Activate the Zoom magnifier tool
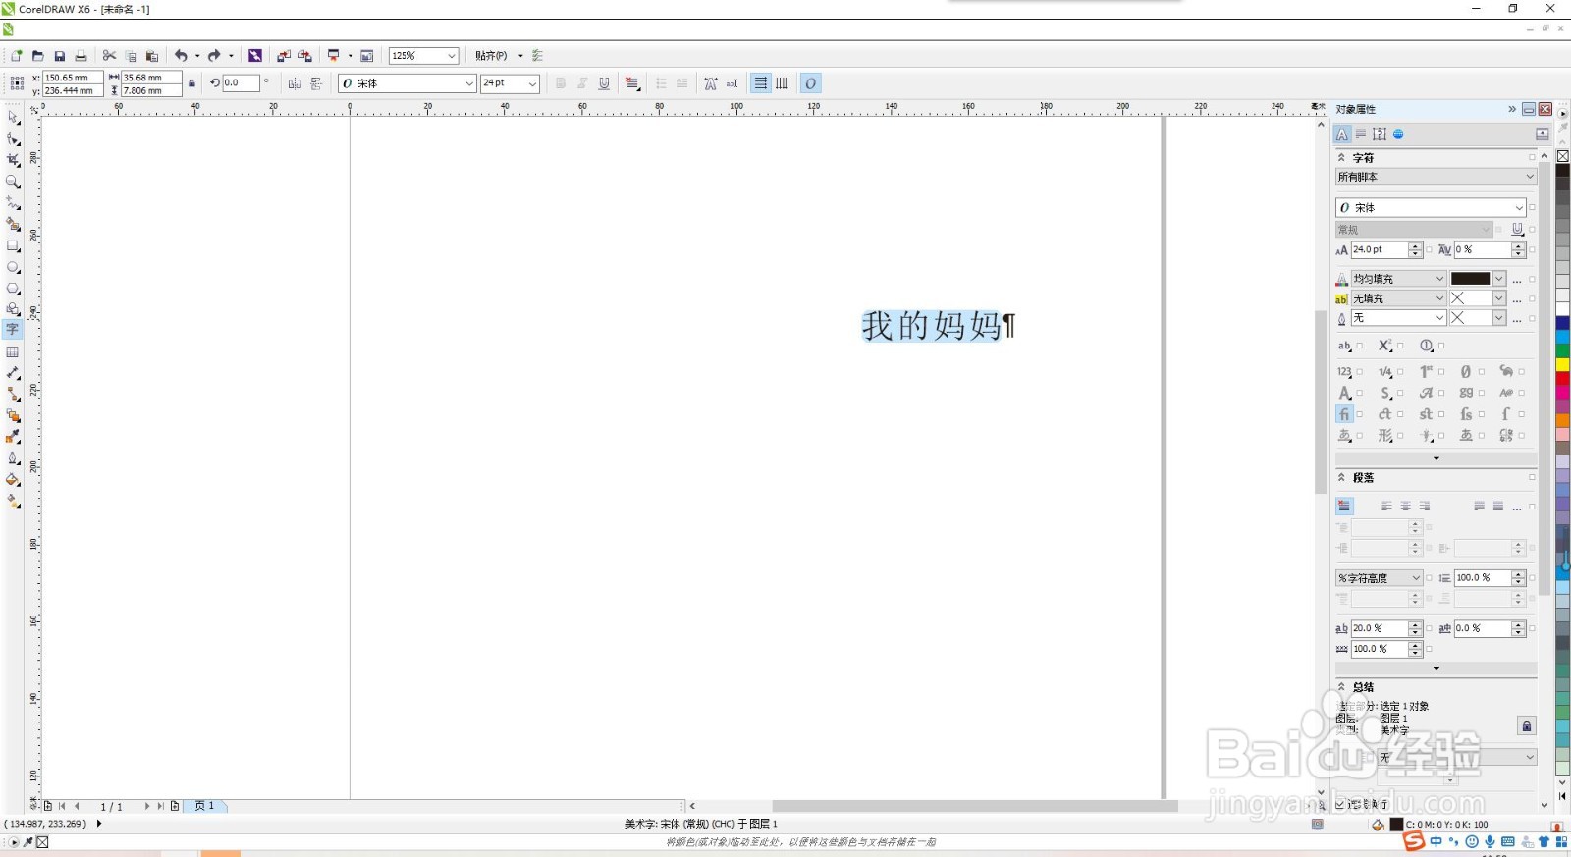 pyautogui.click(x=13, y=182)
